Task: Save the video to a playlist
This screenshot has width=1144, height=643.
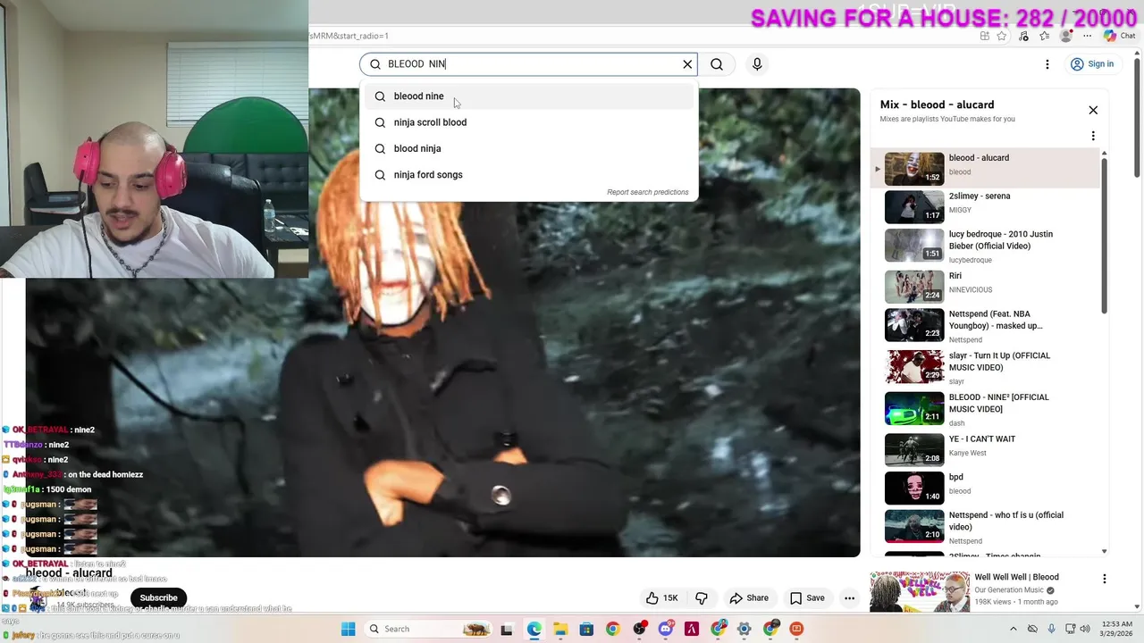Action: point(807,598)
